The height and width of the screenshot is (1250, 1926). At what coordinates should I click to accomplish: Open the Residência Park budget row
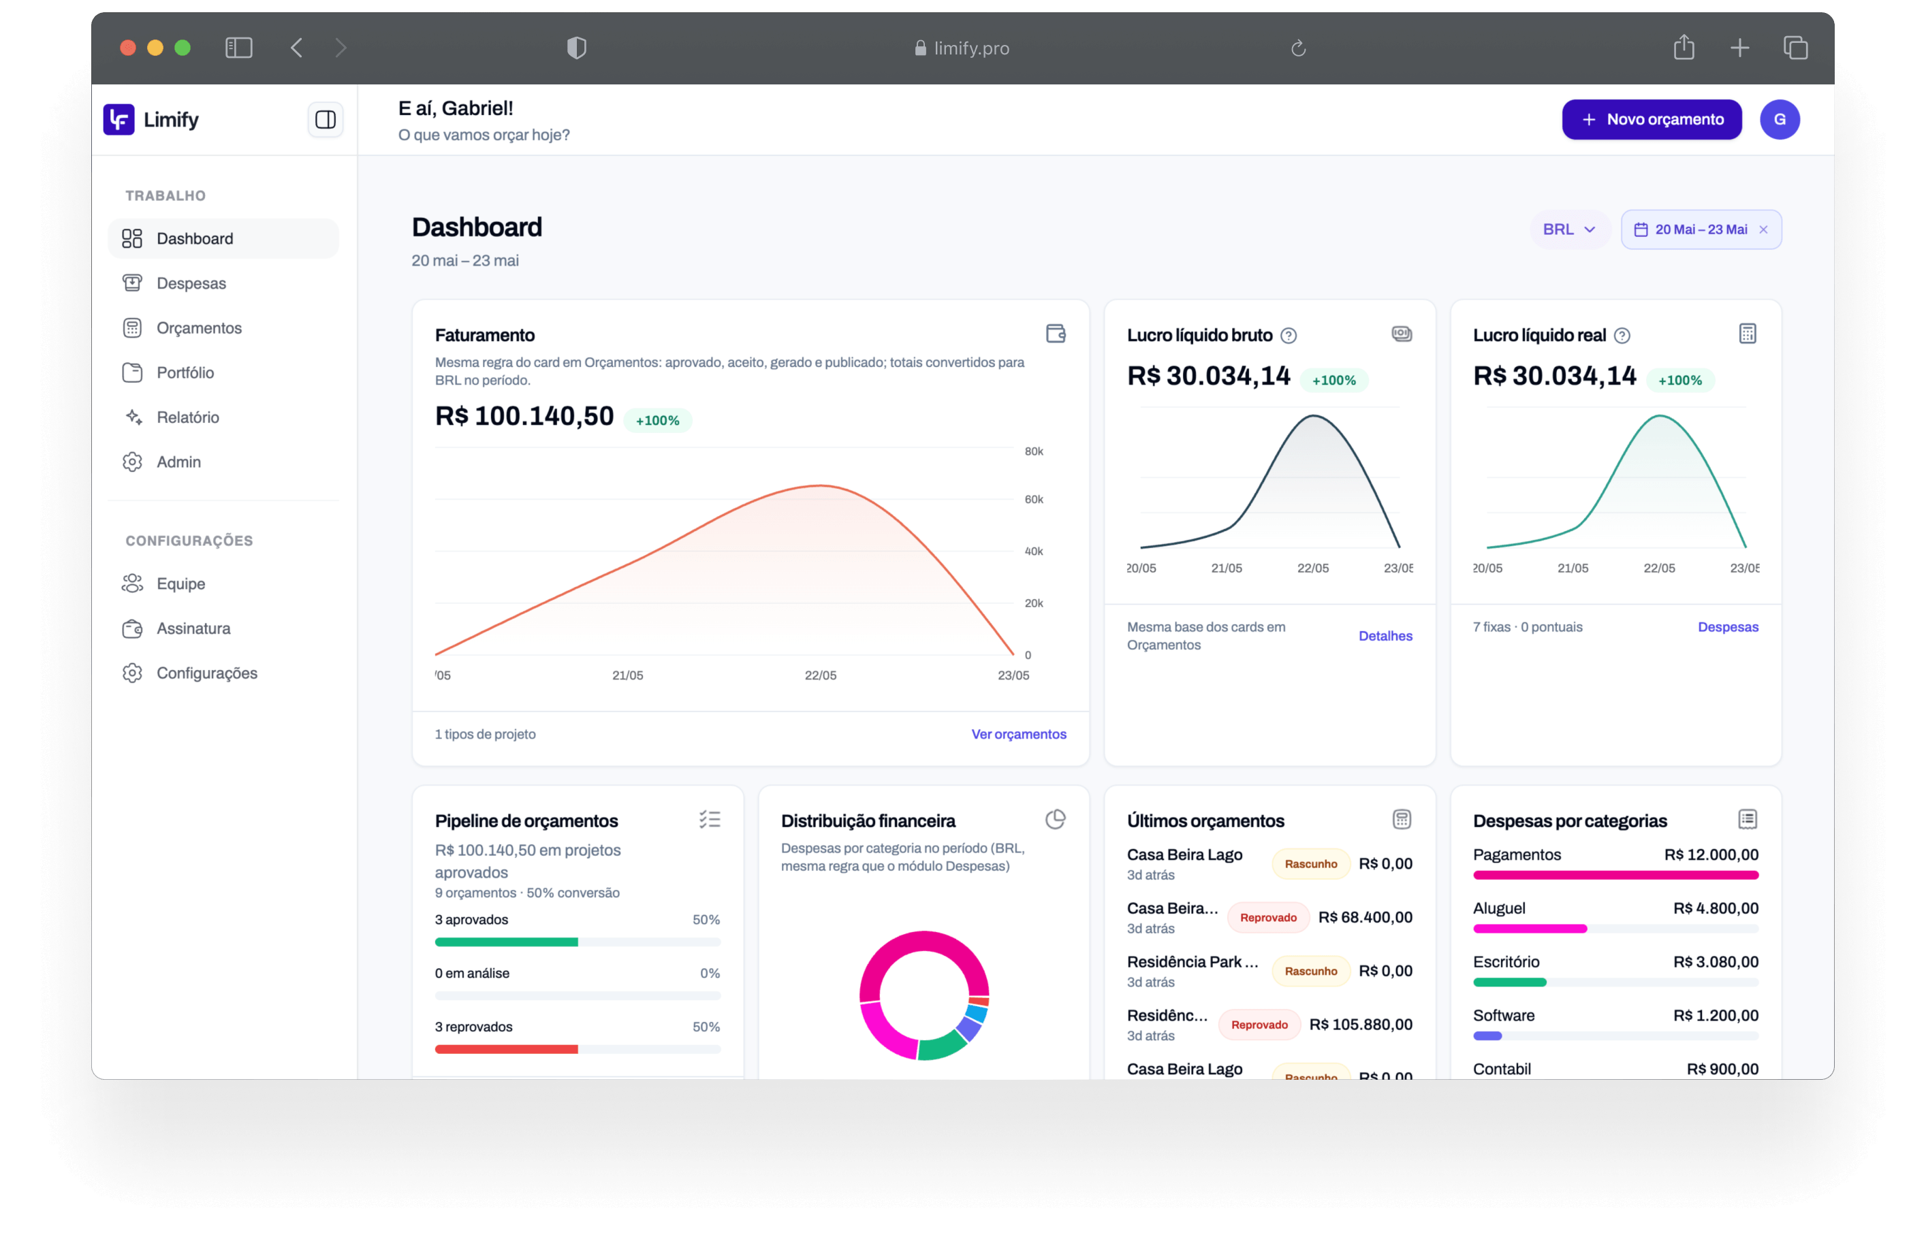tap(1269, 971)
